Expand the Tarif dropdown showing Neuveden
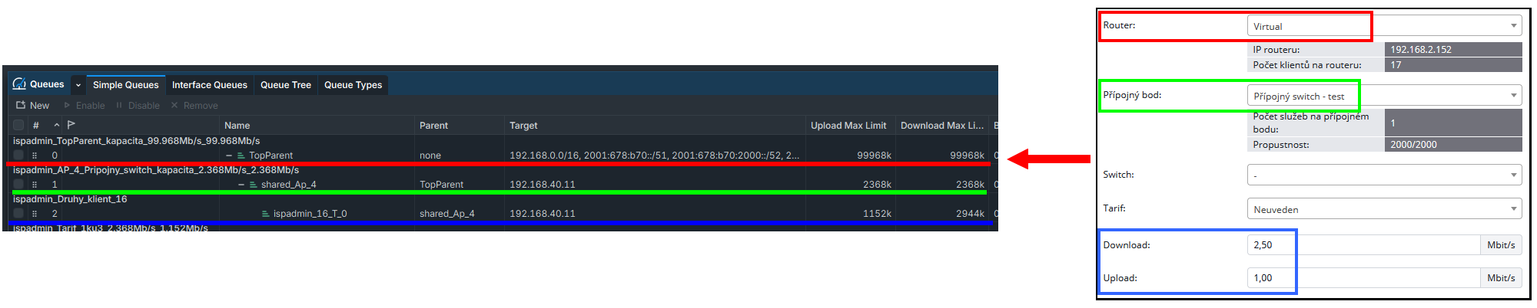Viewport: 1537px width, 308px height. pyautogui.click(x=1383, y=209)
